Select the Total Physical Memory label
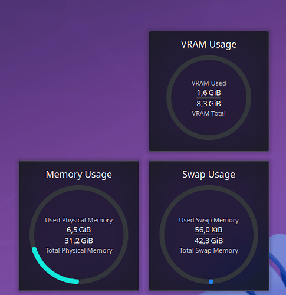This screenshot has height=295, width=286. [79, 250]
